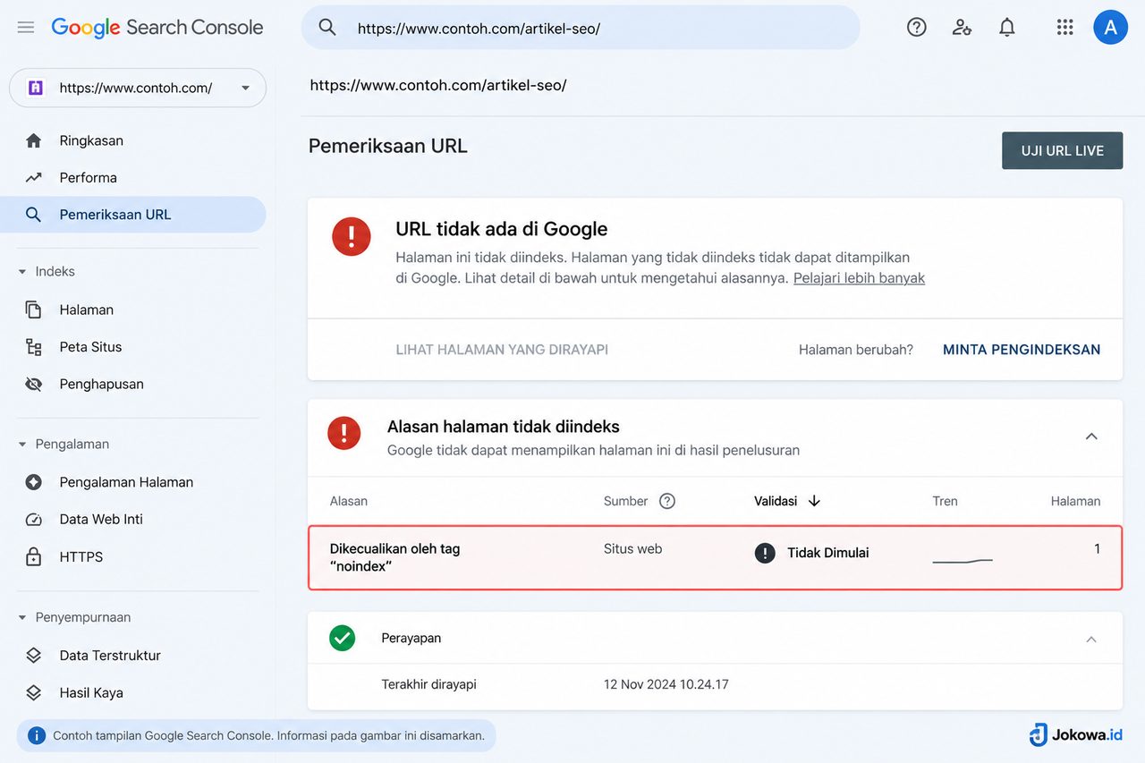Collapse the Pengalaman sidebar section

coord(22,445)
